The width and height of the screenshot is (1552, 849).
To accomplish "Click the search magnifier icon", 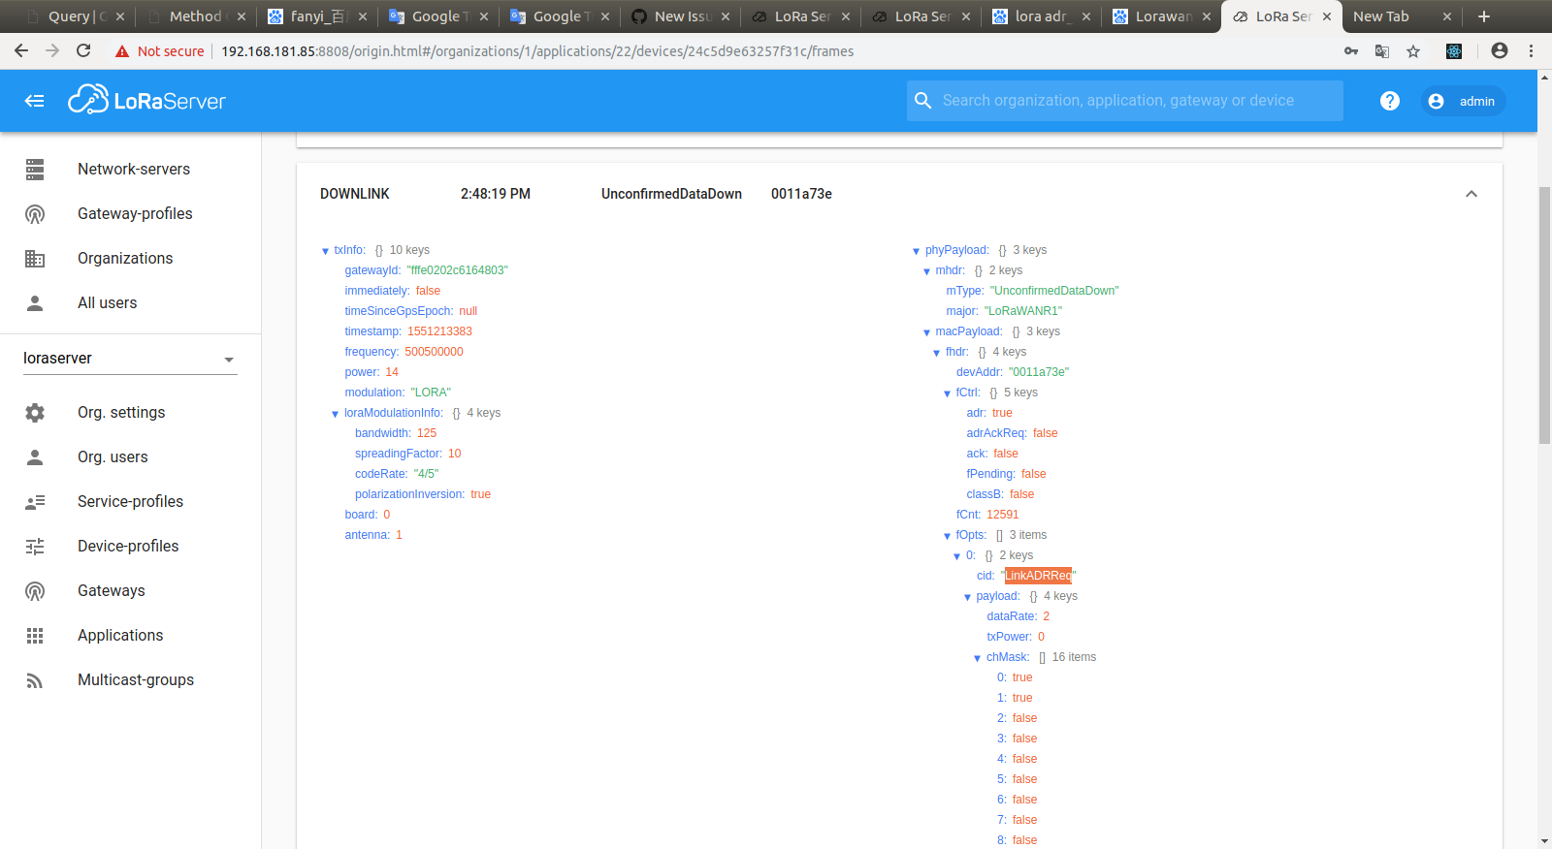I will click(923, 101).
